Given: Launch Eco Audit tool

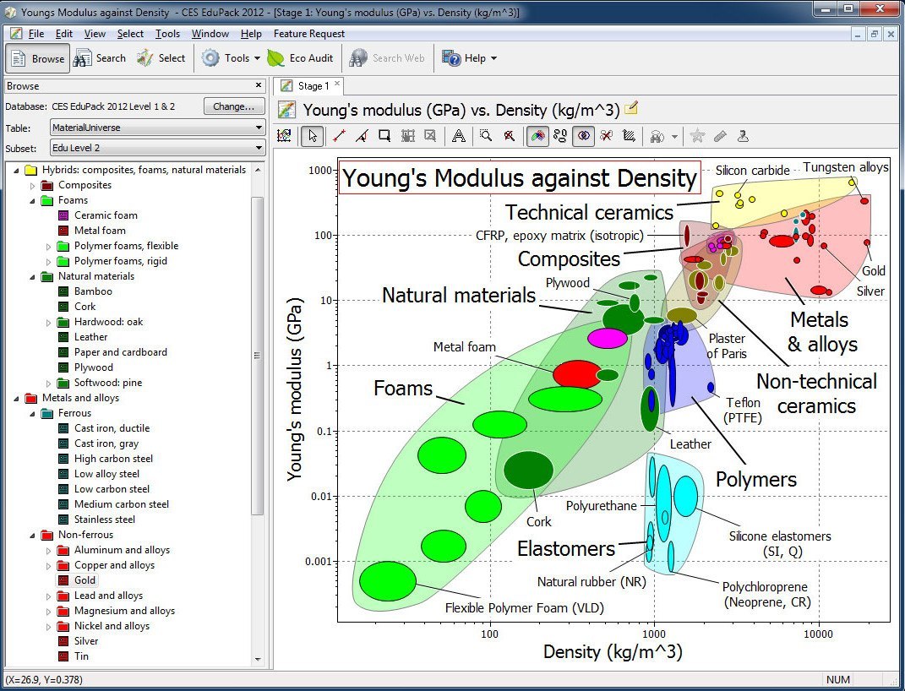Looking at the screenshot, I should (x=300, y=58).
